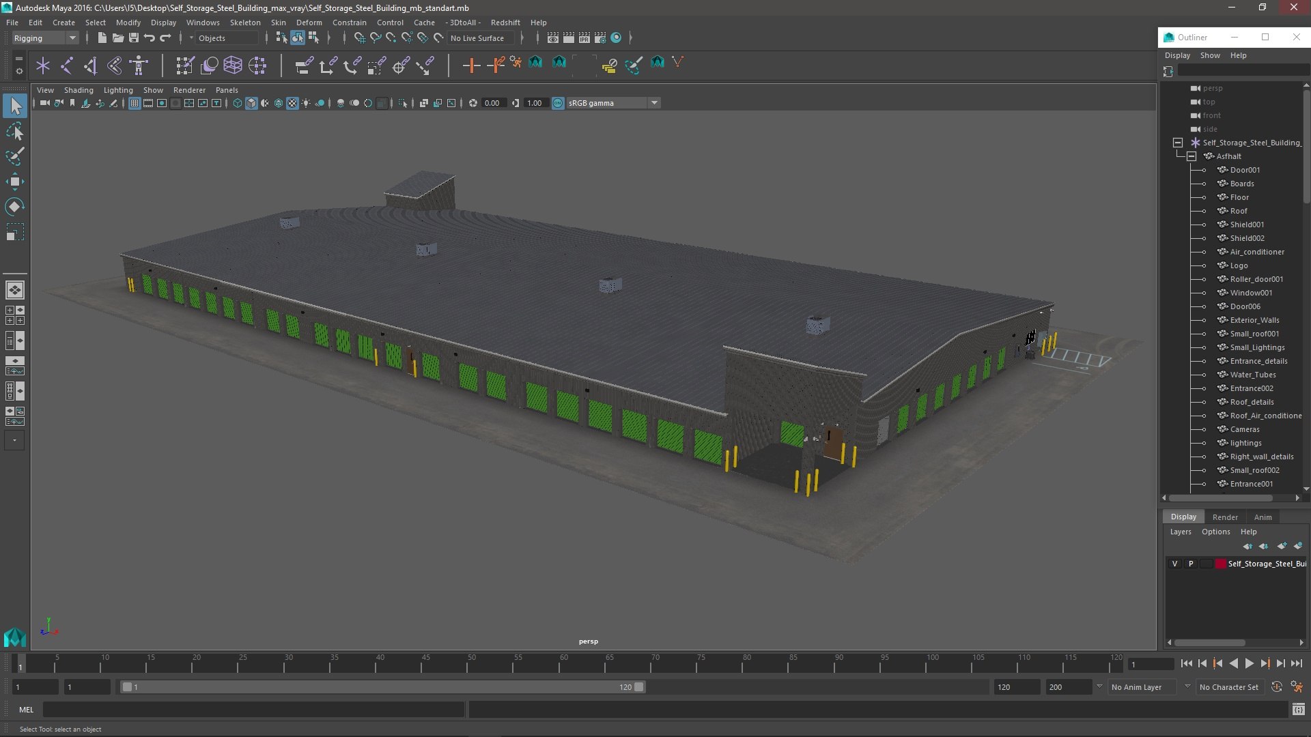This screenshot has height=737, width=1311.
Task: Toggle the viewport grid display
Action: (x=135, y=103)
